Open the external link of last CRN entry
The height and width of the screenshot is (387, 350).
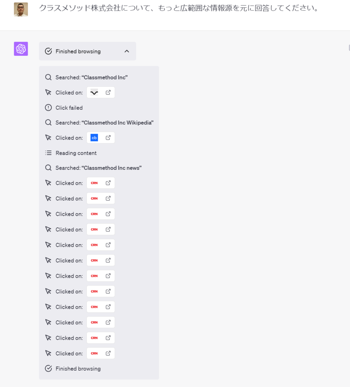(x=108, y=353)
